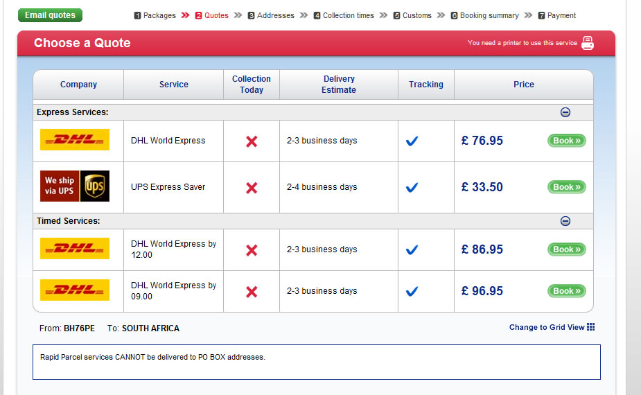Sort by the Price column header
The height and width of the screenshot is (395, 641).
pos(524,85)
